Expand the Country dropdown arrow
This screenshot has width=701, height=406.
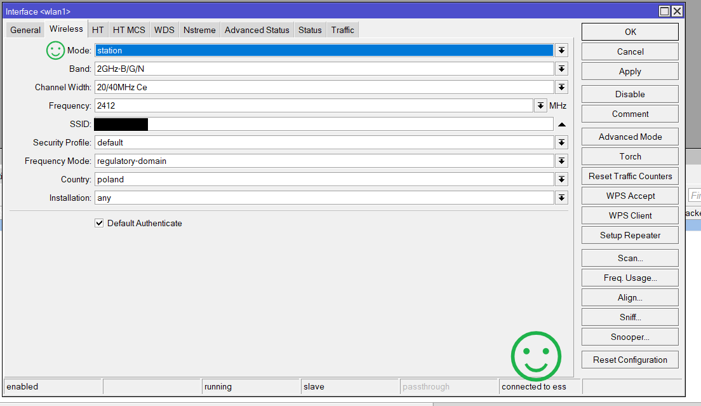click(x=561, y=179)
